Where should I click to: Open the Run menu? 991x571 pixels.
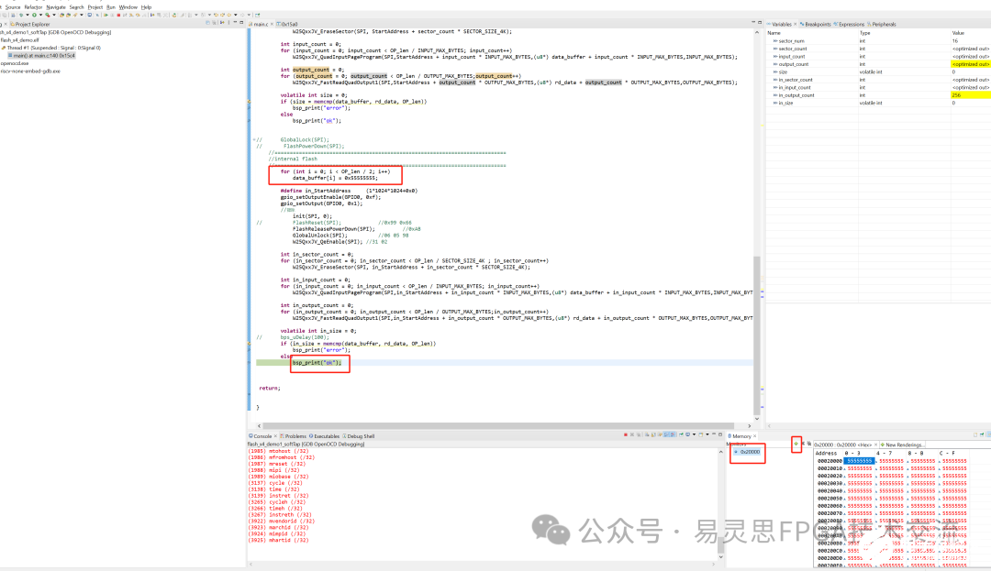coord(111,7)
